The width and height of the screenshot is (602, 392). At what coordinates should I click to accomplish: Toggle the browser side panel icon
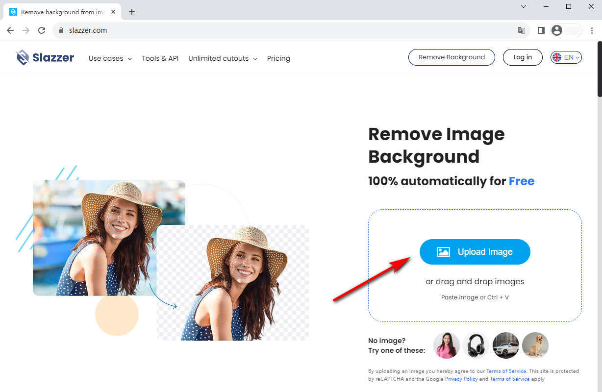[541, 30]
